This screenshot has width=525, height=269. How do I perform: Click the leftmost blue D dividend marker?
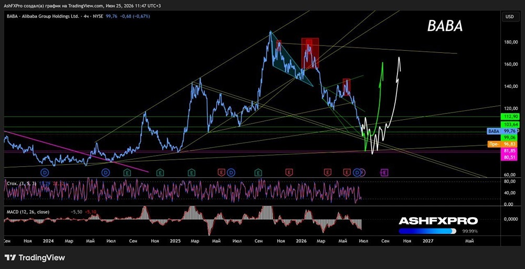tap(45, 172)
